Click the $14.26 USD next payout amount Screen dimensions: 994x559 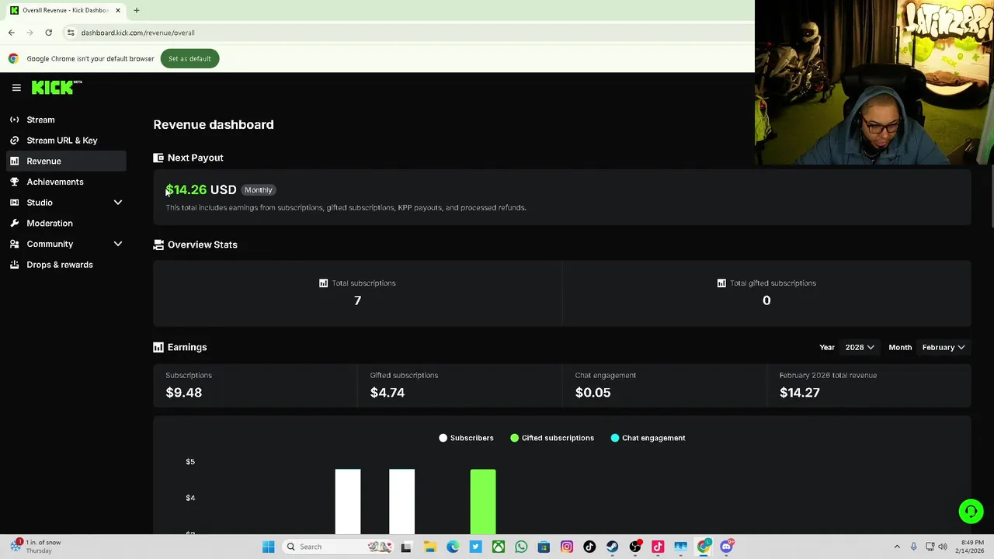[x=200, y=189]
